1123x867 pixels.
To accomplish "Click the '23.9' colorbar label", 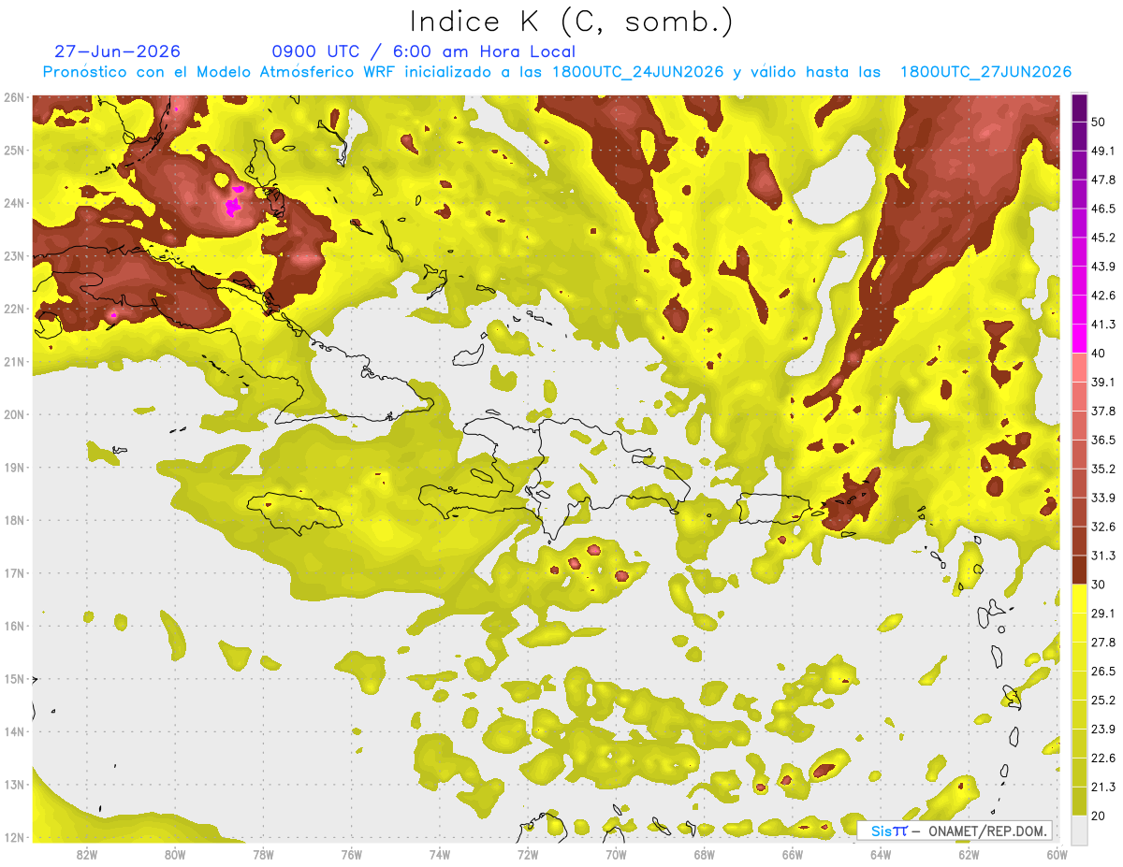I will tap(1103, 730).
